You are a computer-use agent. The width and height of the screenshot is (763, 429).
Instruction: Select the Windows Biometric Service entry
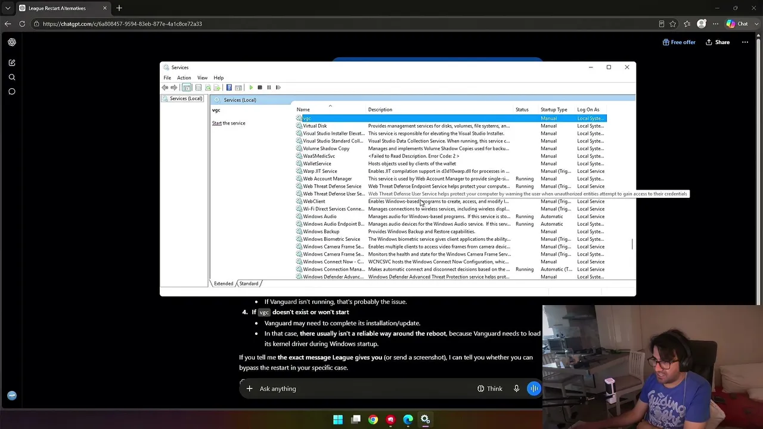pos(451,239)
